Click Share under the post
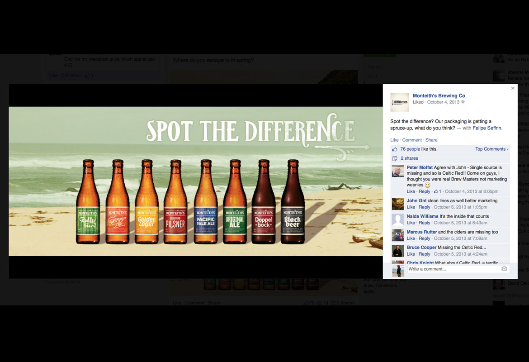The width and height of the screenshot is (529, 362). pyautogui.click(x=431, y=140)
